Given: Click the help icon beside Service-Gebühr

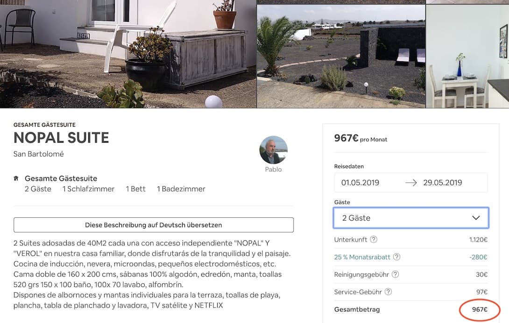Looking at the screenshot, I should pyautogui.click(x=388, y=292).
